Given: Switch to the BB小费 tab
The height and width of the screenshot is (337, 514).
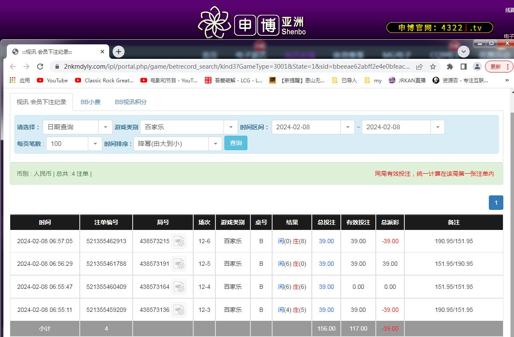Looking at the screenshot, I should click(x=90, y=102).
